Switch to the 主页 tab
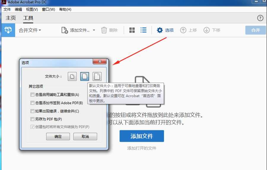 coord(11,18)
